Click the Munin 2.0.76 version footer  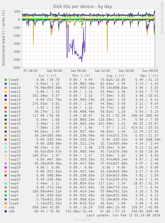click(x=82, y=219)
